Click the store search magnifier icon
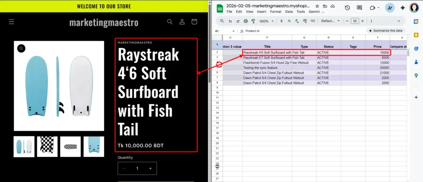Screen dimensions: 423x182 [x=170, y=22]
